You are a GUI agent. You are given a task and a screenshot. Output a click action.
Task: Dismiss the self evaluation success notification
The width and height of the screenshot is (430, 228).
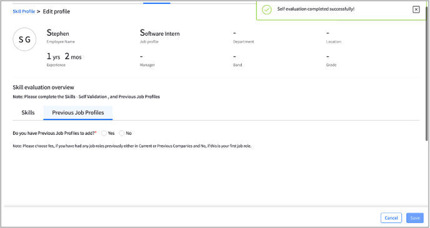[x=416, y=9]
